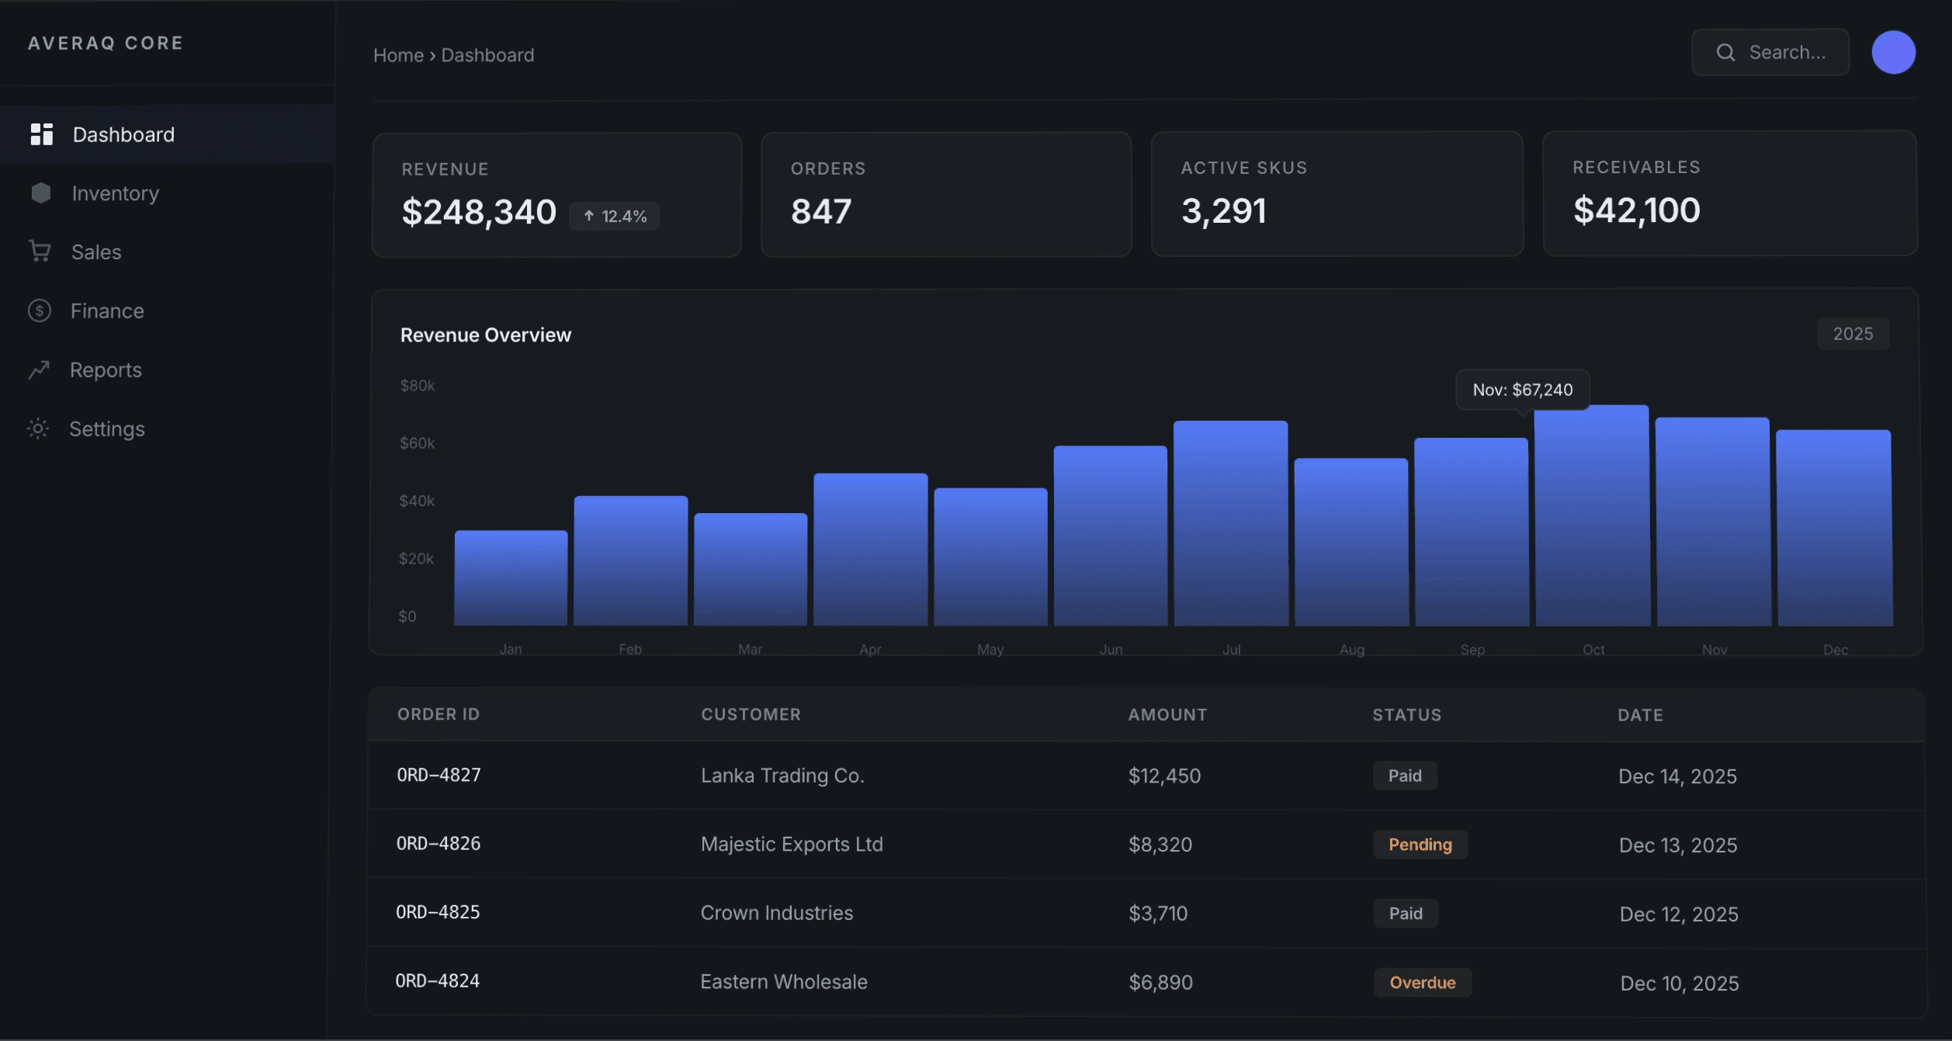The height and width of the screenshot is (1041, 1952).
Task: Click the Jul revenue bar
Action: [x=1231, y=523]
